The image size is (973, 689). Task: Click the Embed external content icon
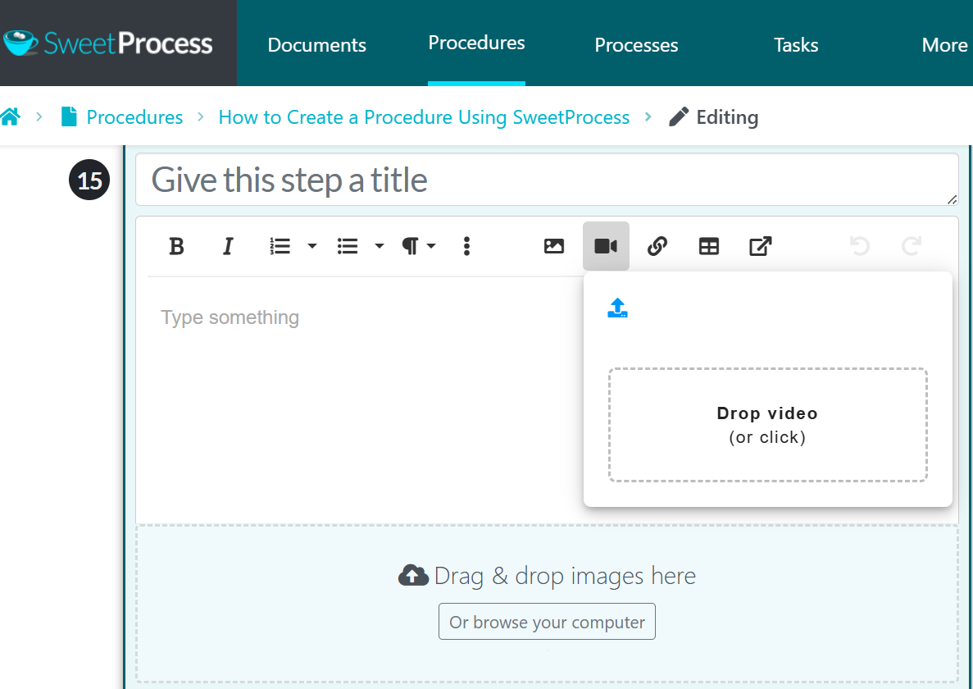760,246
